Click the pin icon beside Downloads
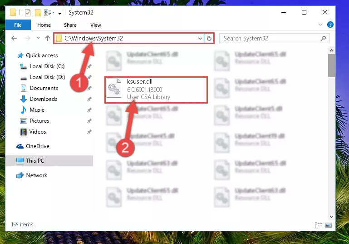The width and height of the screenshot is (349, 244). [89, 99]
